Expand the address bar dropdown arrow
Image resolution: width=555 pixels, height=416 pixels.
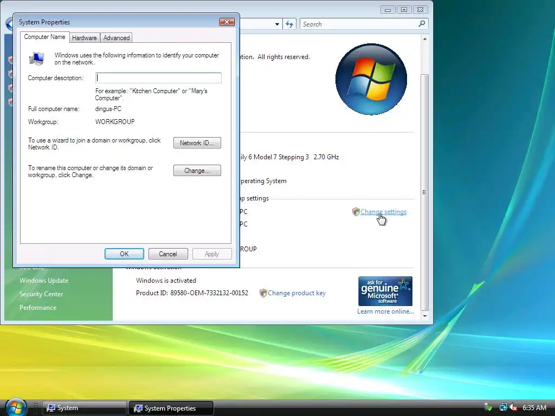277,24
